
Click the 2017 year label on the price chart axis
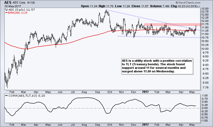coord(145,92)
